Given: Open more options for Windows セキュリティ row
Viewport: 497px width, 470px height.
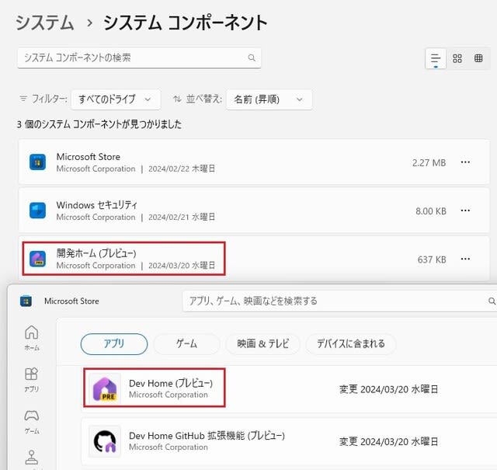Looking at the screenshot, I should point(465,211).
